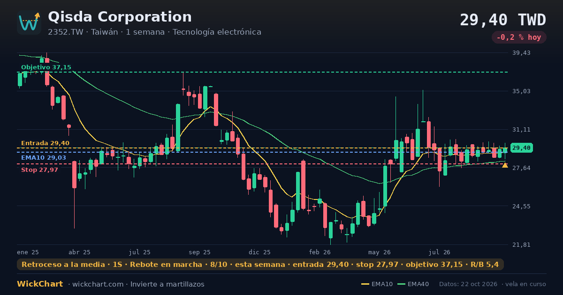Click the 2352.TW ticker subtitle line
563x295 pixels.
[x=154, y=32]
